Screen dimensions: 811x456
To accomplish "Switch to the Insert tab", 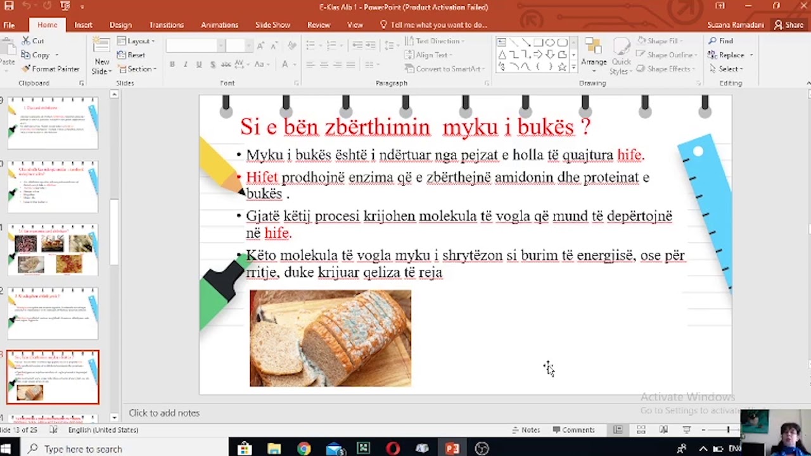I will (83, 25).
